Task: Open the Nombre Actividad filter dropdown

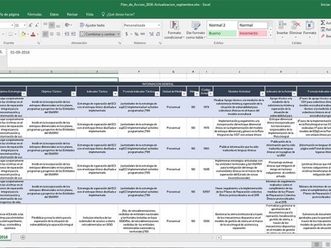Action: pos(262,94)
